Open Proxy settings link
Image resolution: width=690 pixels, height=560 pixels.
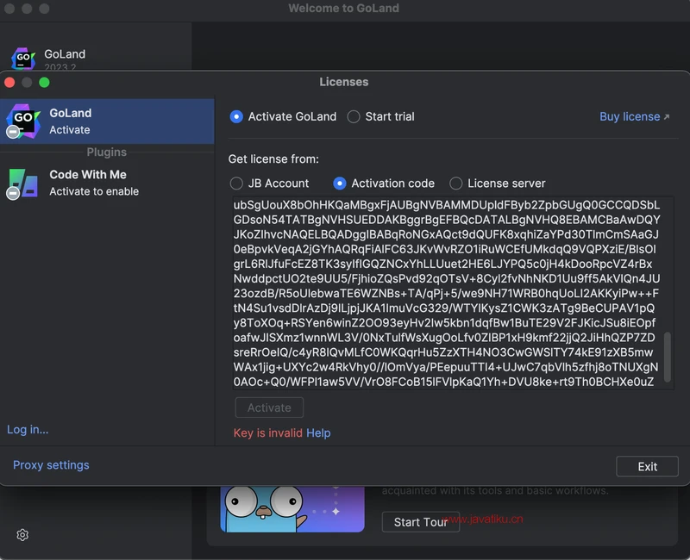point(51,465)
